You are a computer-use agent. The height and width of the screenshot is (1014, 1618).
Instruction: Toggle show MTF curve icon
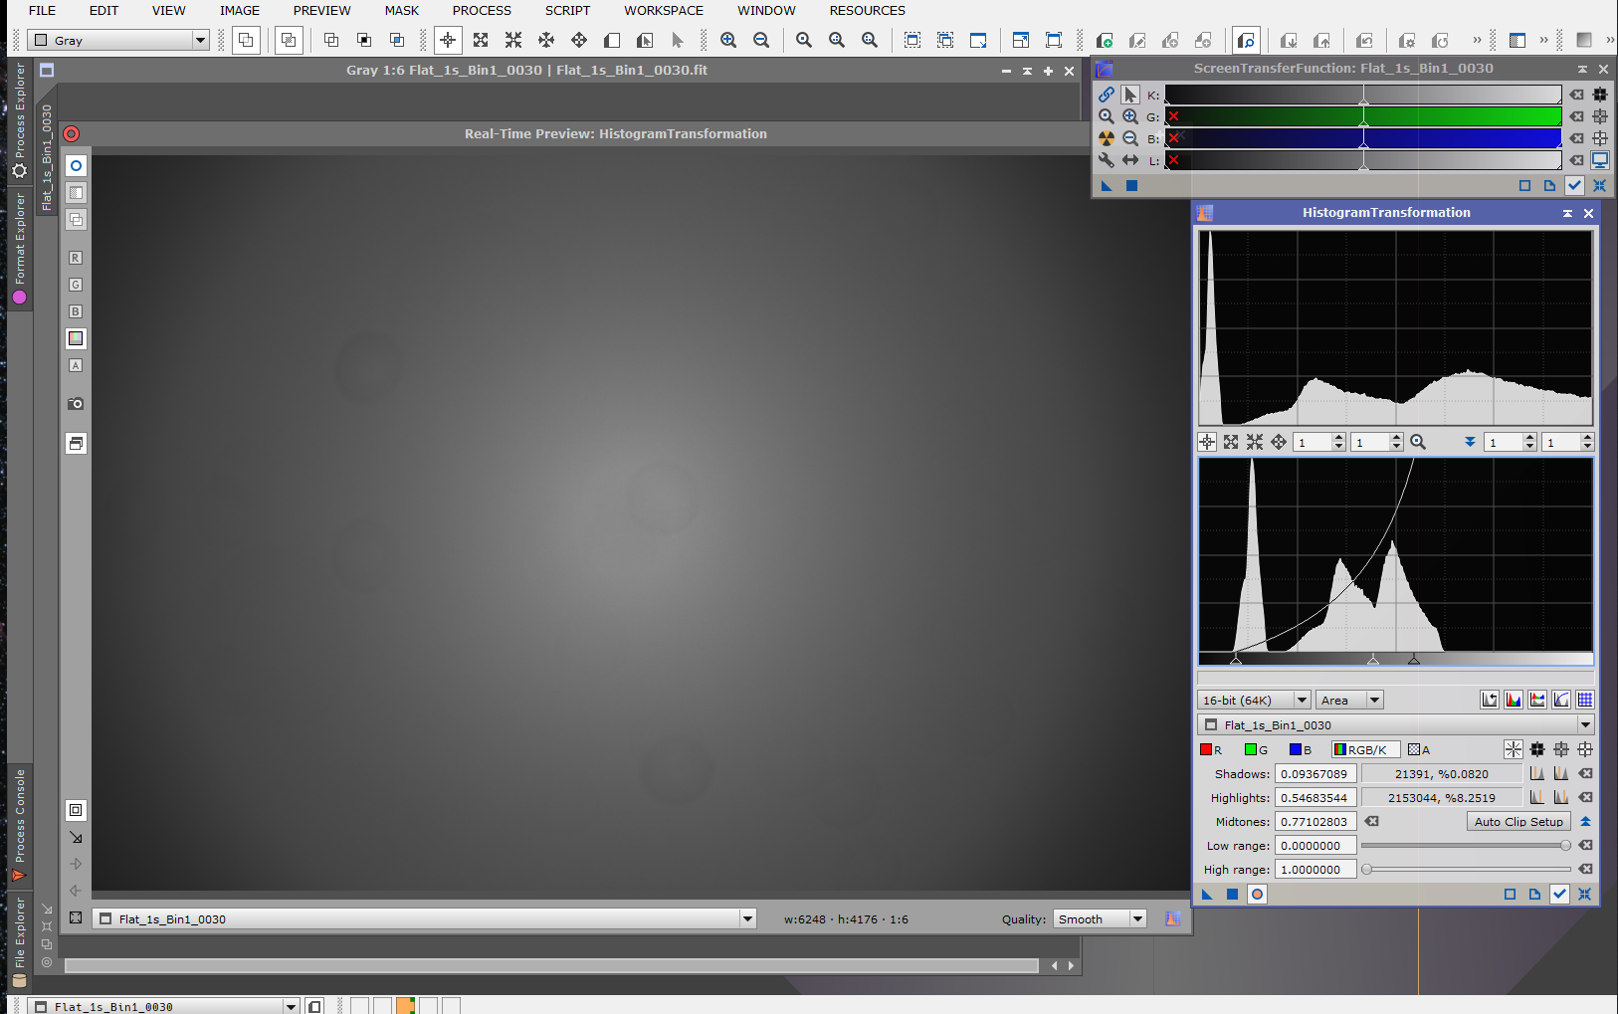(1561, 700)
